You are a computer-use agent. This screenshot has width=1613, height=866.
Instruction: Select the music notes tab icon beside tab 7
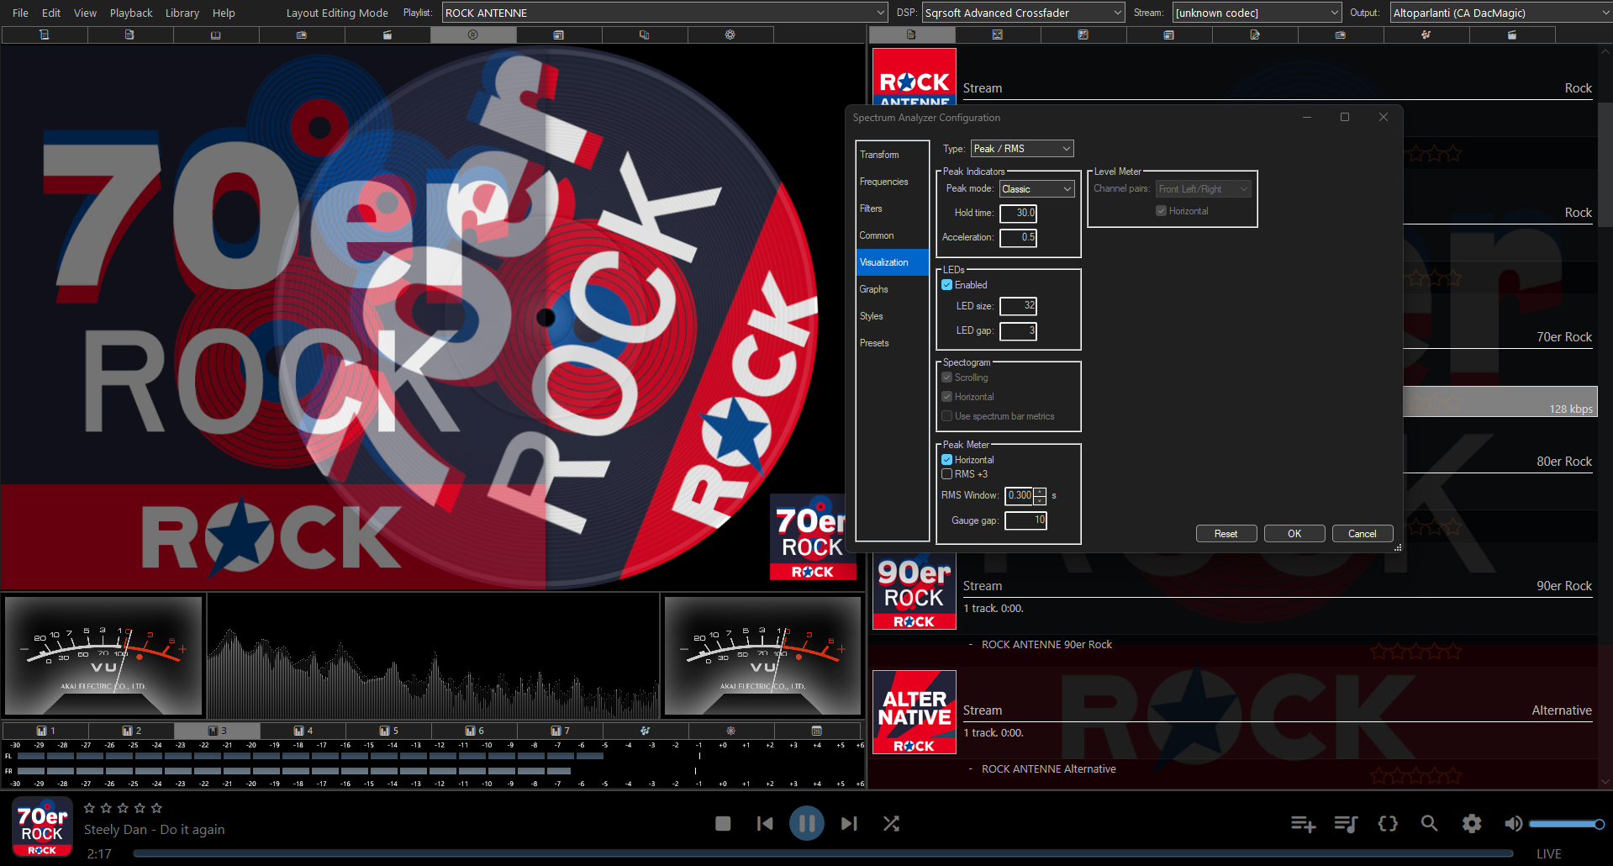tap(646, 731)
